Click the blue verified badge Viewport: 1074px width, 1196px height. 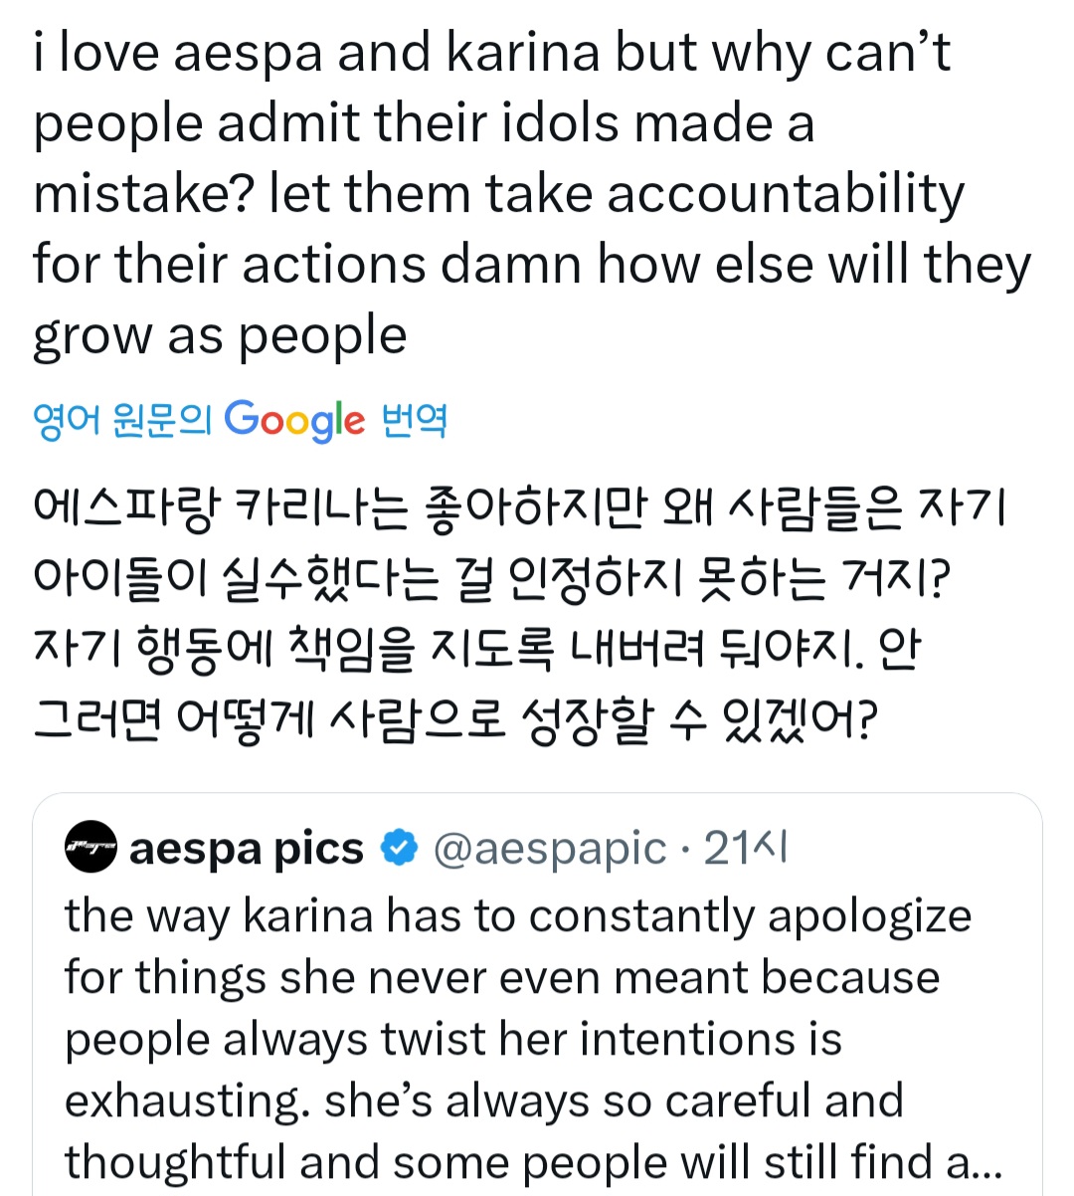[400, 849]
